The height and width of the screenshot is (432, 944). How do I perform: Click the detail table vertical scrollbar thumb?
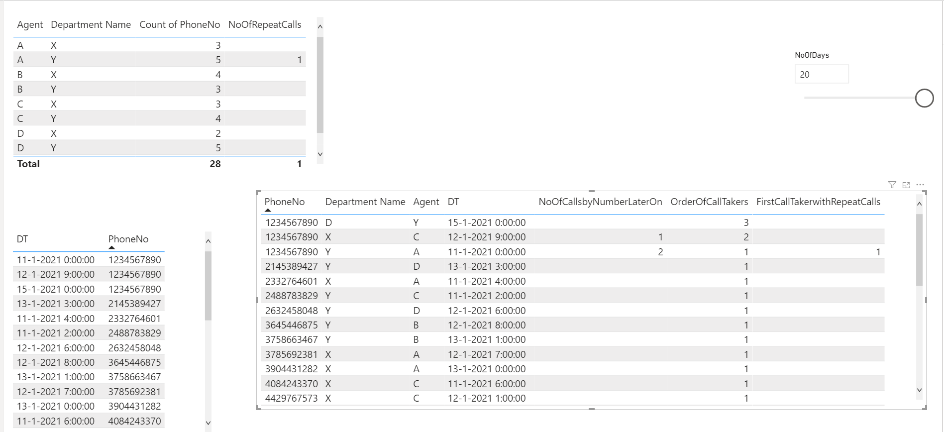919,250
